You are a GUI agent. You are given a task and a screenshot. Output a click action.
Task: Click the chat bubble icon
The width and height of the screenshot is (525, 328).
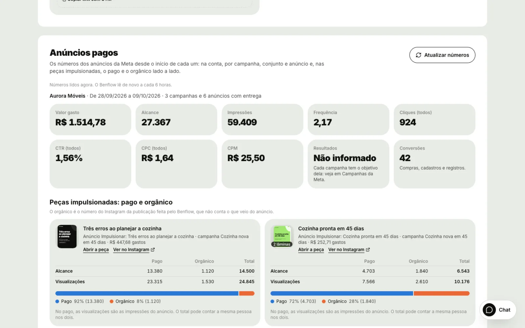click(x=489, y=310)
